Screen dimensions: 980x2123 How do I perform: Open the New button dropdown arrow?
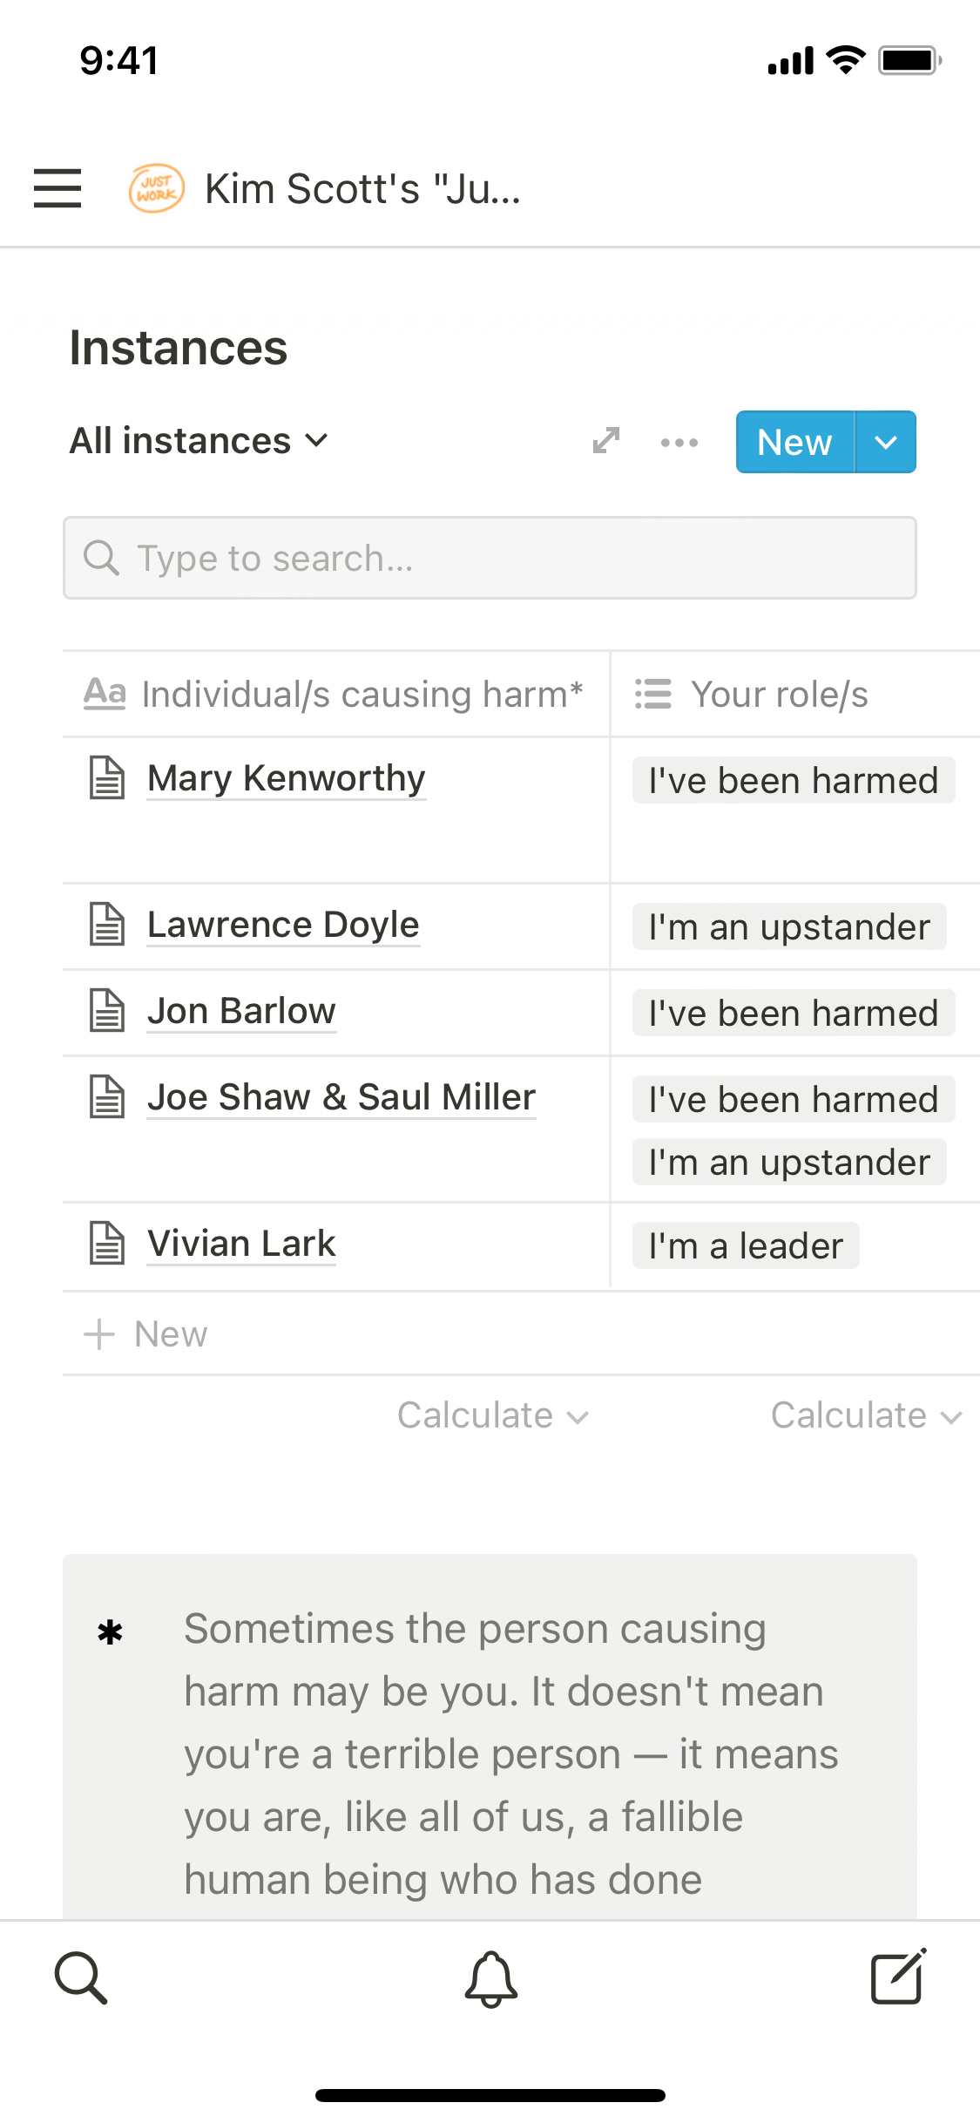click(x=885, y=443)
